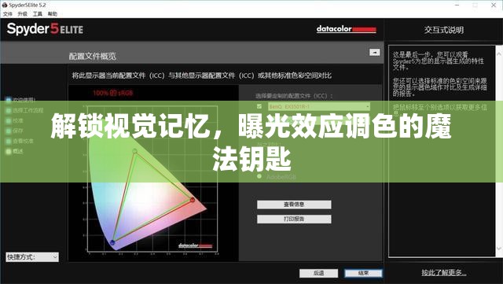Select the 查看校准 step in sidebar
The height and width of the screenshot is (284, 503).
pos(20,141)
